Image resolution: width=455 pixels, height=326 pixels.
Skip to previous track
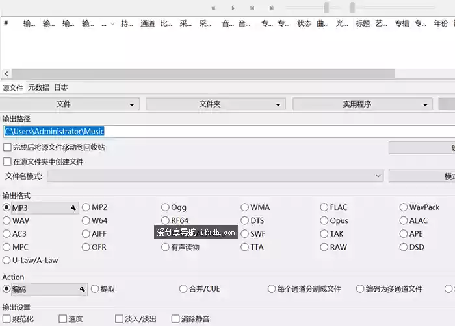click(252, 8)
